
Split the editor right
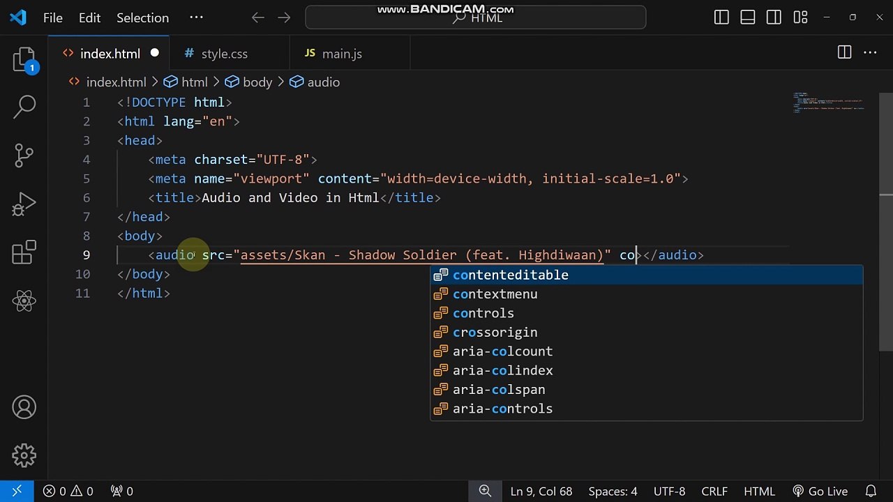point(844,53)
